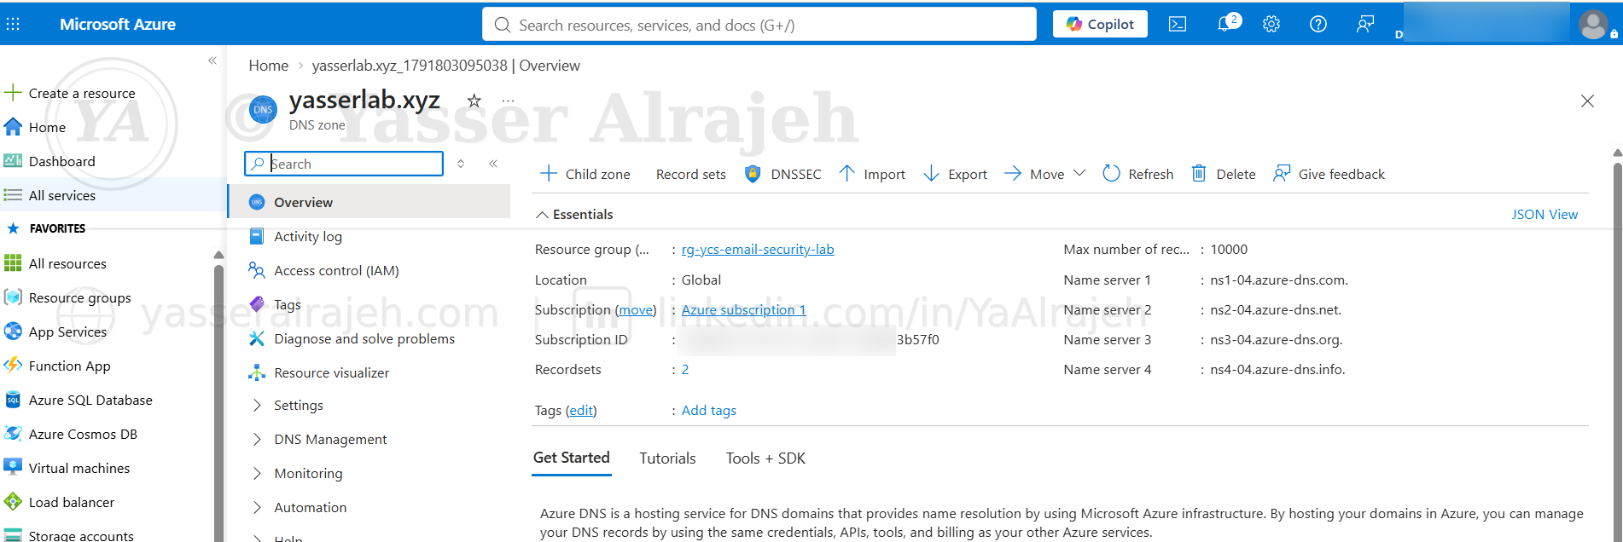The height and width of the screenshot is (542, 1623).
Task: Switch to the Tools + SDK tab
Action: 765,458
